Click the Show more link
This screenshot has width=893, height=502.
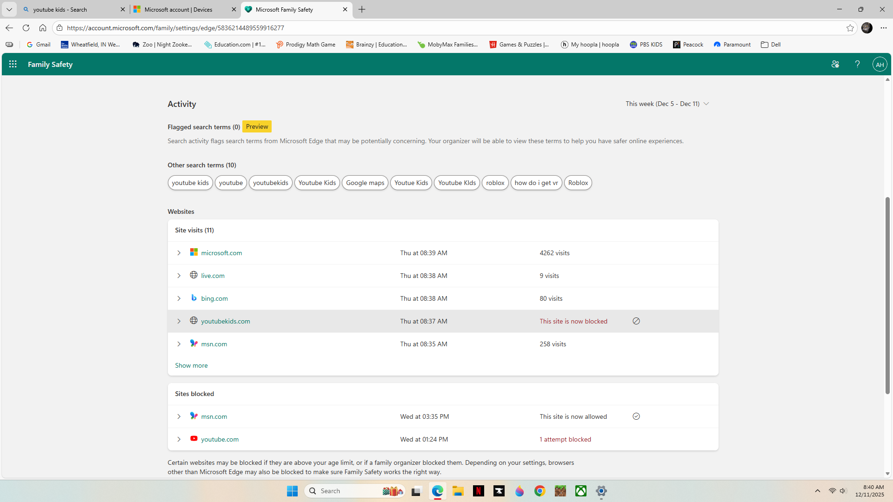tap(191, 365)
